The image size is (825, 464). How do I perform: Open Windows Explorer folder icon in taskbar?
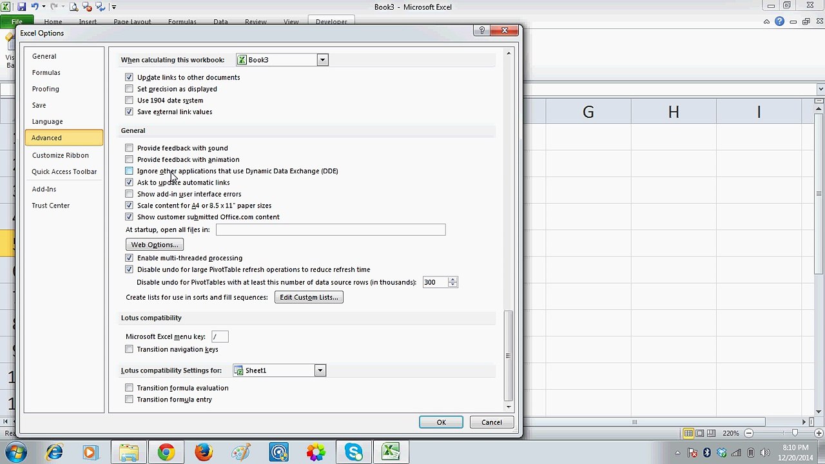[x=128, y=452]
